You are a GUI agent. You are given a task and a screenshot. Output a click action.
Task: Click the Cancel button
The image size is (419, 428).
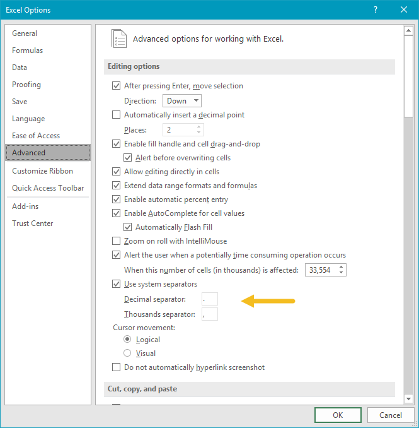(x=391, y=415)
